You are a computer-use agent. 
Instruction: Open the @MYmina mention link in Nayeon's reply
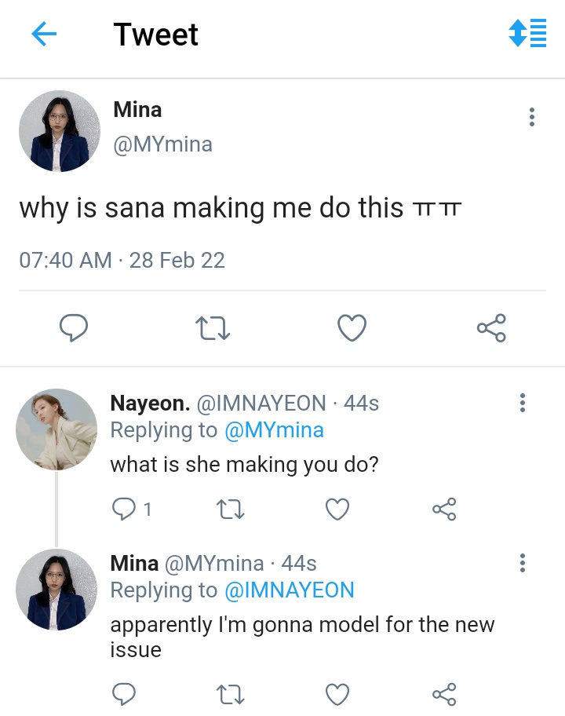tap(275, 430)
